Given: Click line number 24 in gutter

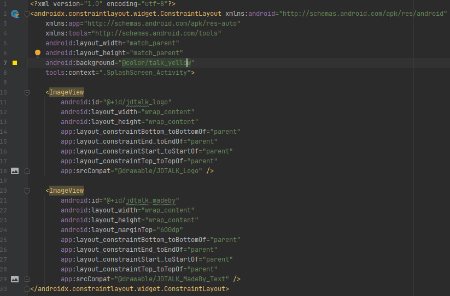Looking at the screenshot, I should (x=3, y=230).
